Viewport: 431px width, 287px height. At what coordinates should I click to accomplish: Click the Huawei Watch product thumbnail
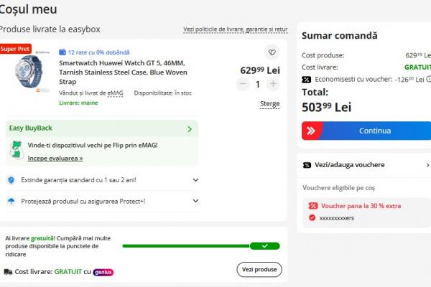(28, 71)
